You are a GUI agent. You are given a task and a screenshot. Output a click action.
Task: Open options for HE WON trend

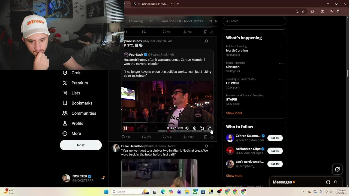pos(281,80)
